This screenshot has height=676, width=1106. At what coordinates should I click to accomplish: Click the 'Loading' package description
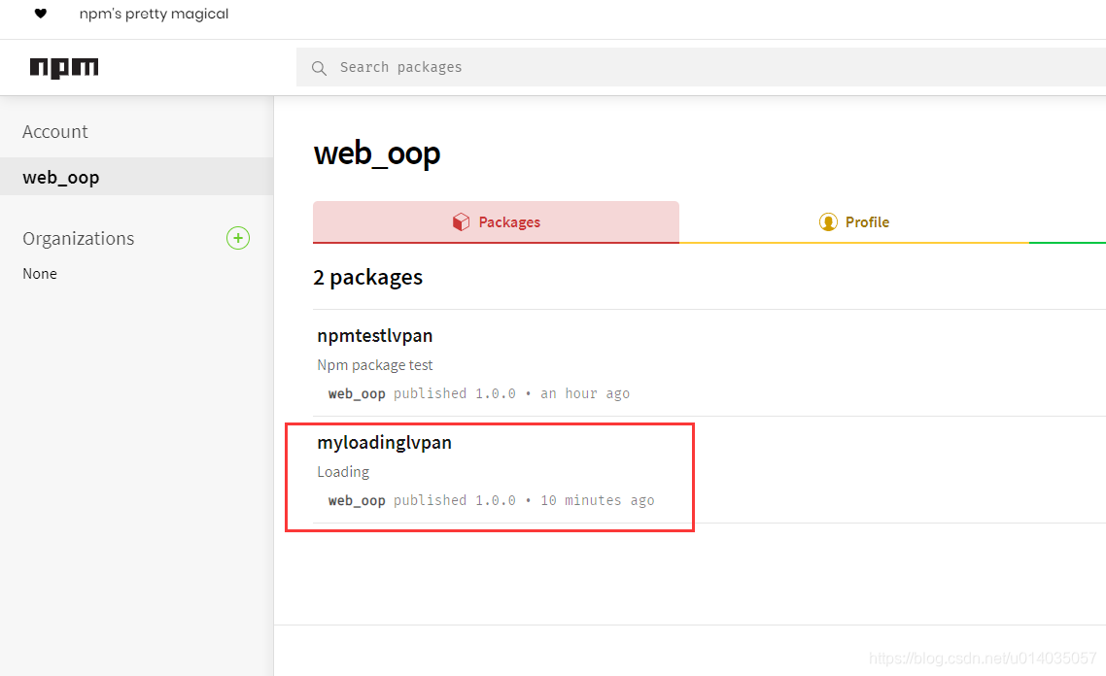pos(343,472)
